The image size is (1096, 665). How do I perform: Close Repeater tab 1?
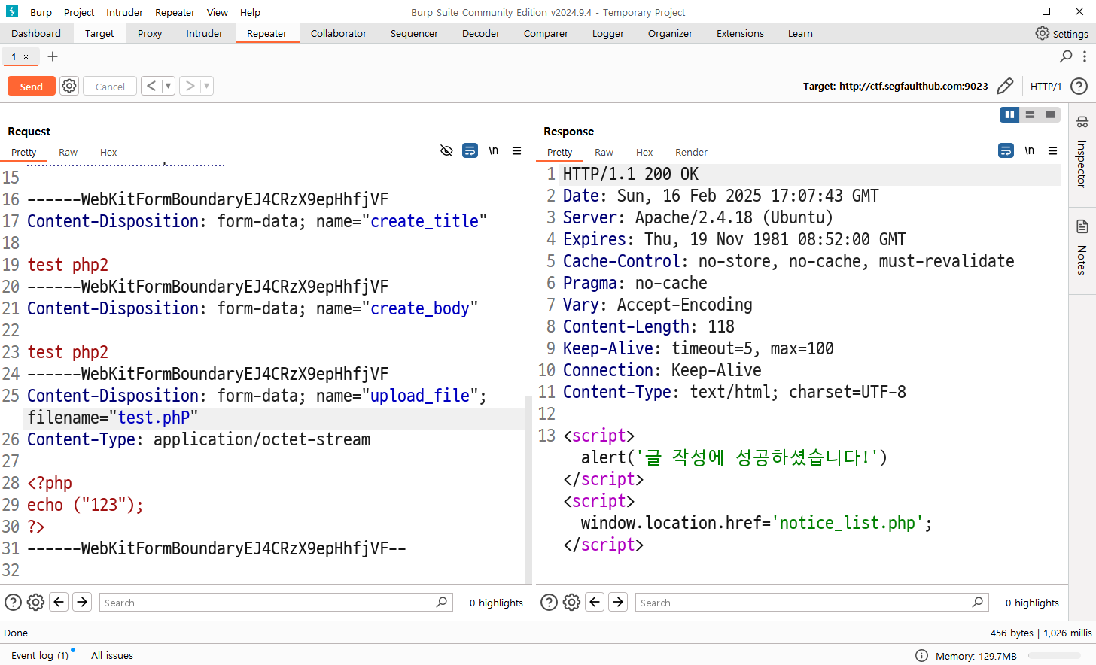point(26,56)
